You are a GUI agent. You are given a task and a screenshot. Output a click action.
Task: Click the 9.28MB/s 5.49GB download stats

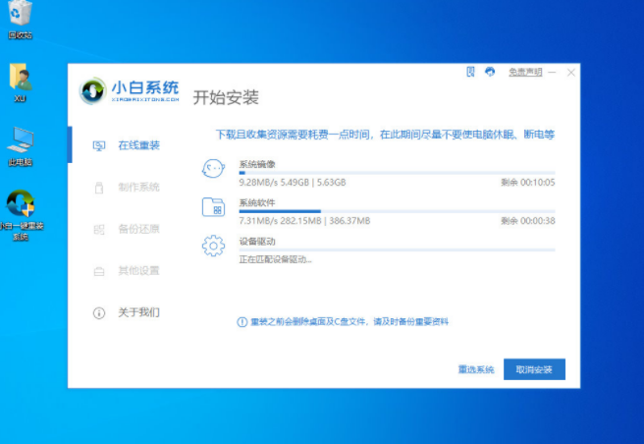[x=293, y=182]
